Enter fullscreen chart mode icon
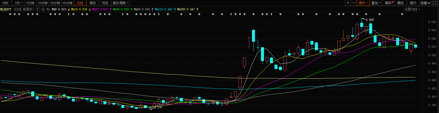439x113 pixels. pyautogui.click(x=435, y=3)
